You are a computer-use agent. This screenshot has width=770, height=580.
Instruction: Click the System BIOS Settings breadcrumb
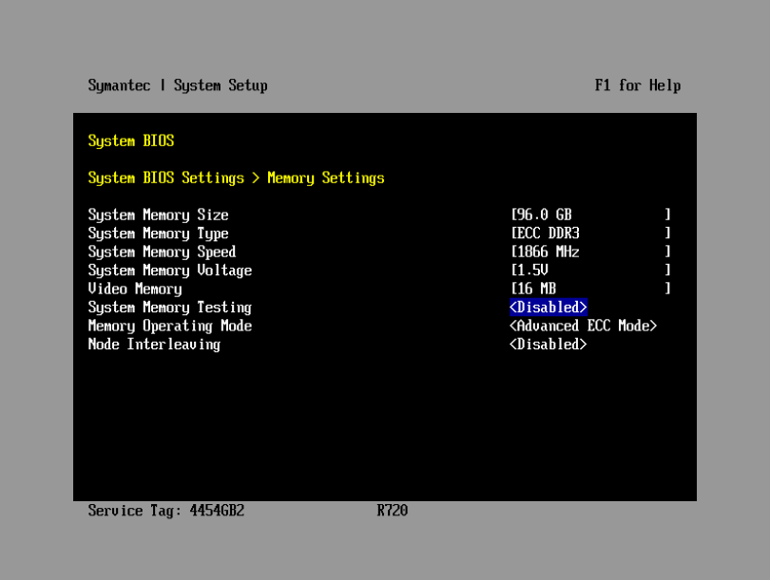[x=165, y=178]
